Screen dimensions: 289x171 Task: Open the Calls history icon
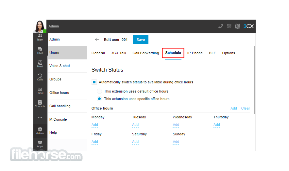(x=40, y=77)
